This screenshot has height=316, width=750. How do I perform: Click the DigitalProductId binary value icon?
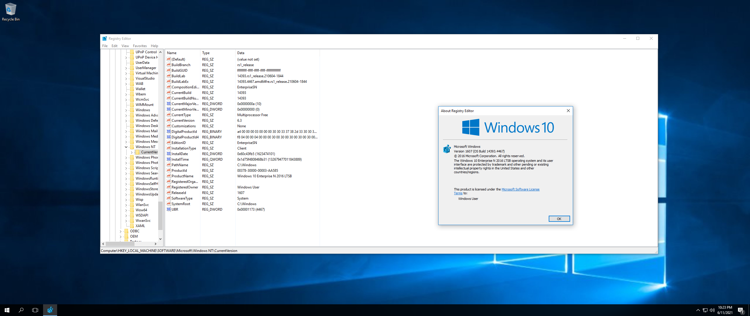[x=169, y=131]
